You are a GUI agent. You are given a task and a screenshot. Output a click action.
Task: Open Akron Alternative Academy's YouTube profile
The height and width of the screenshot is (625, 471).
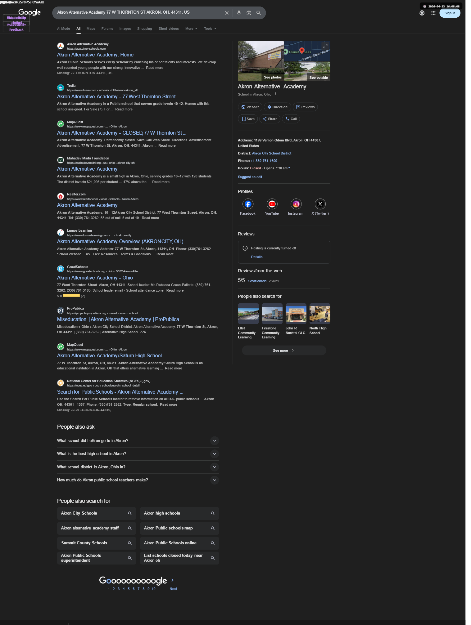272,204
